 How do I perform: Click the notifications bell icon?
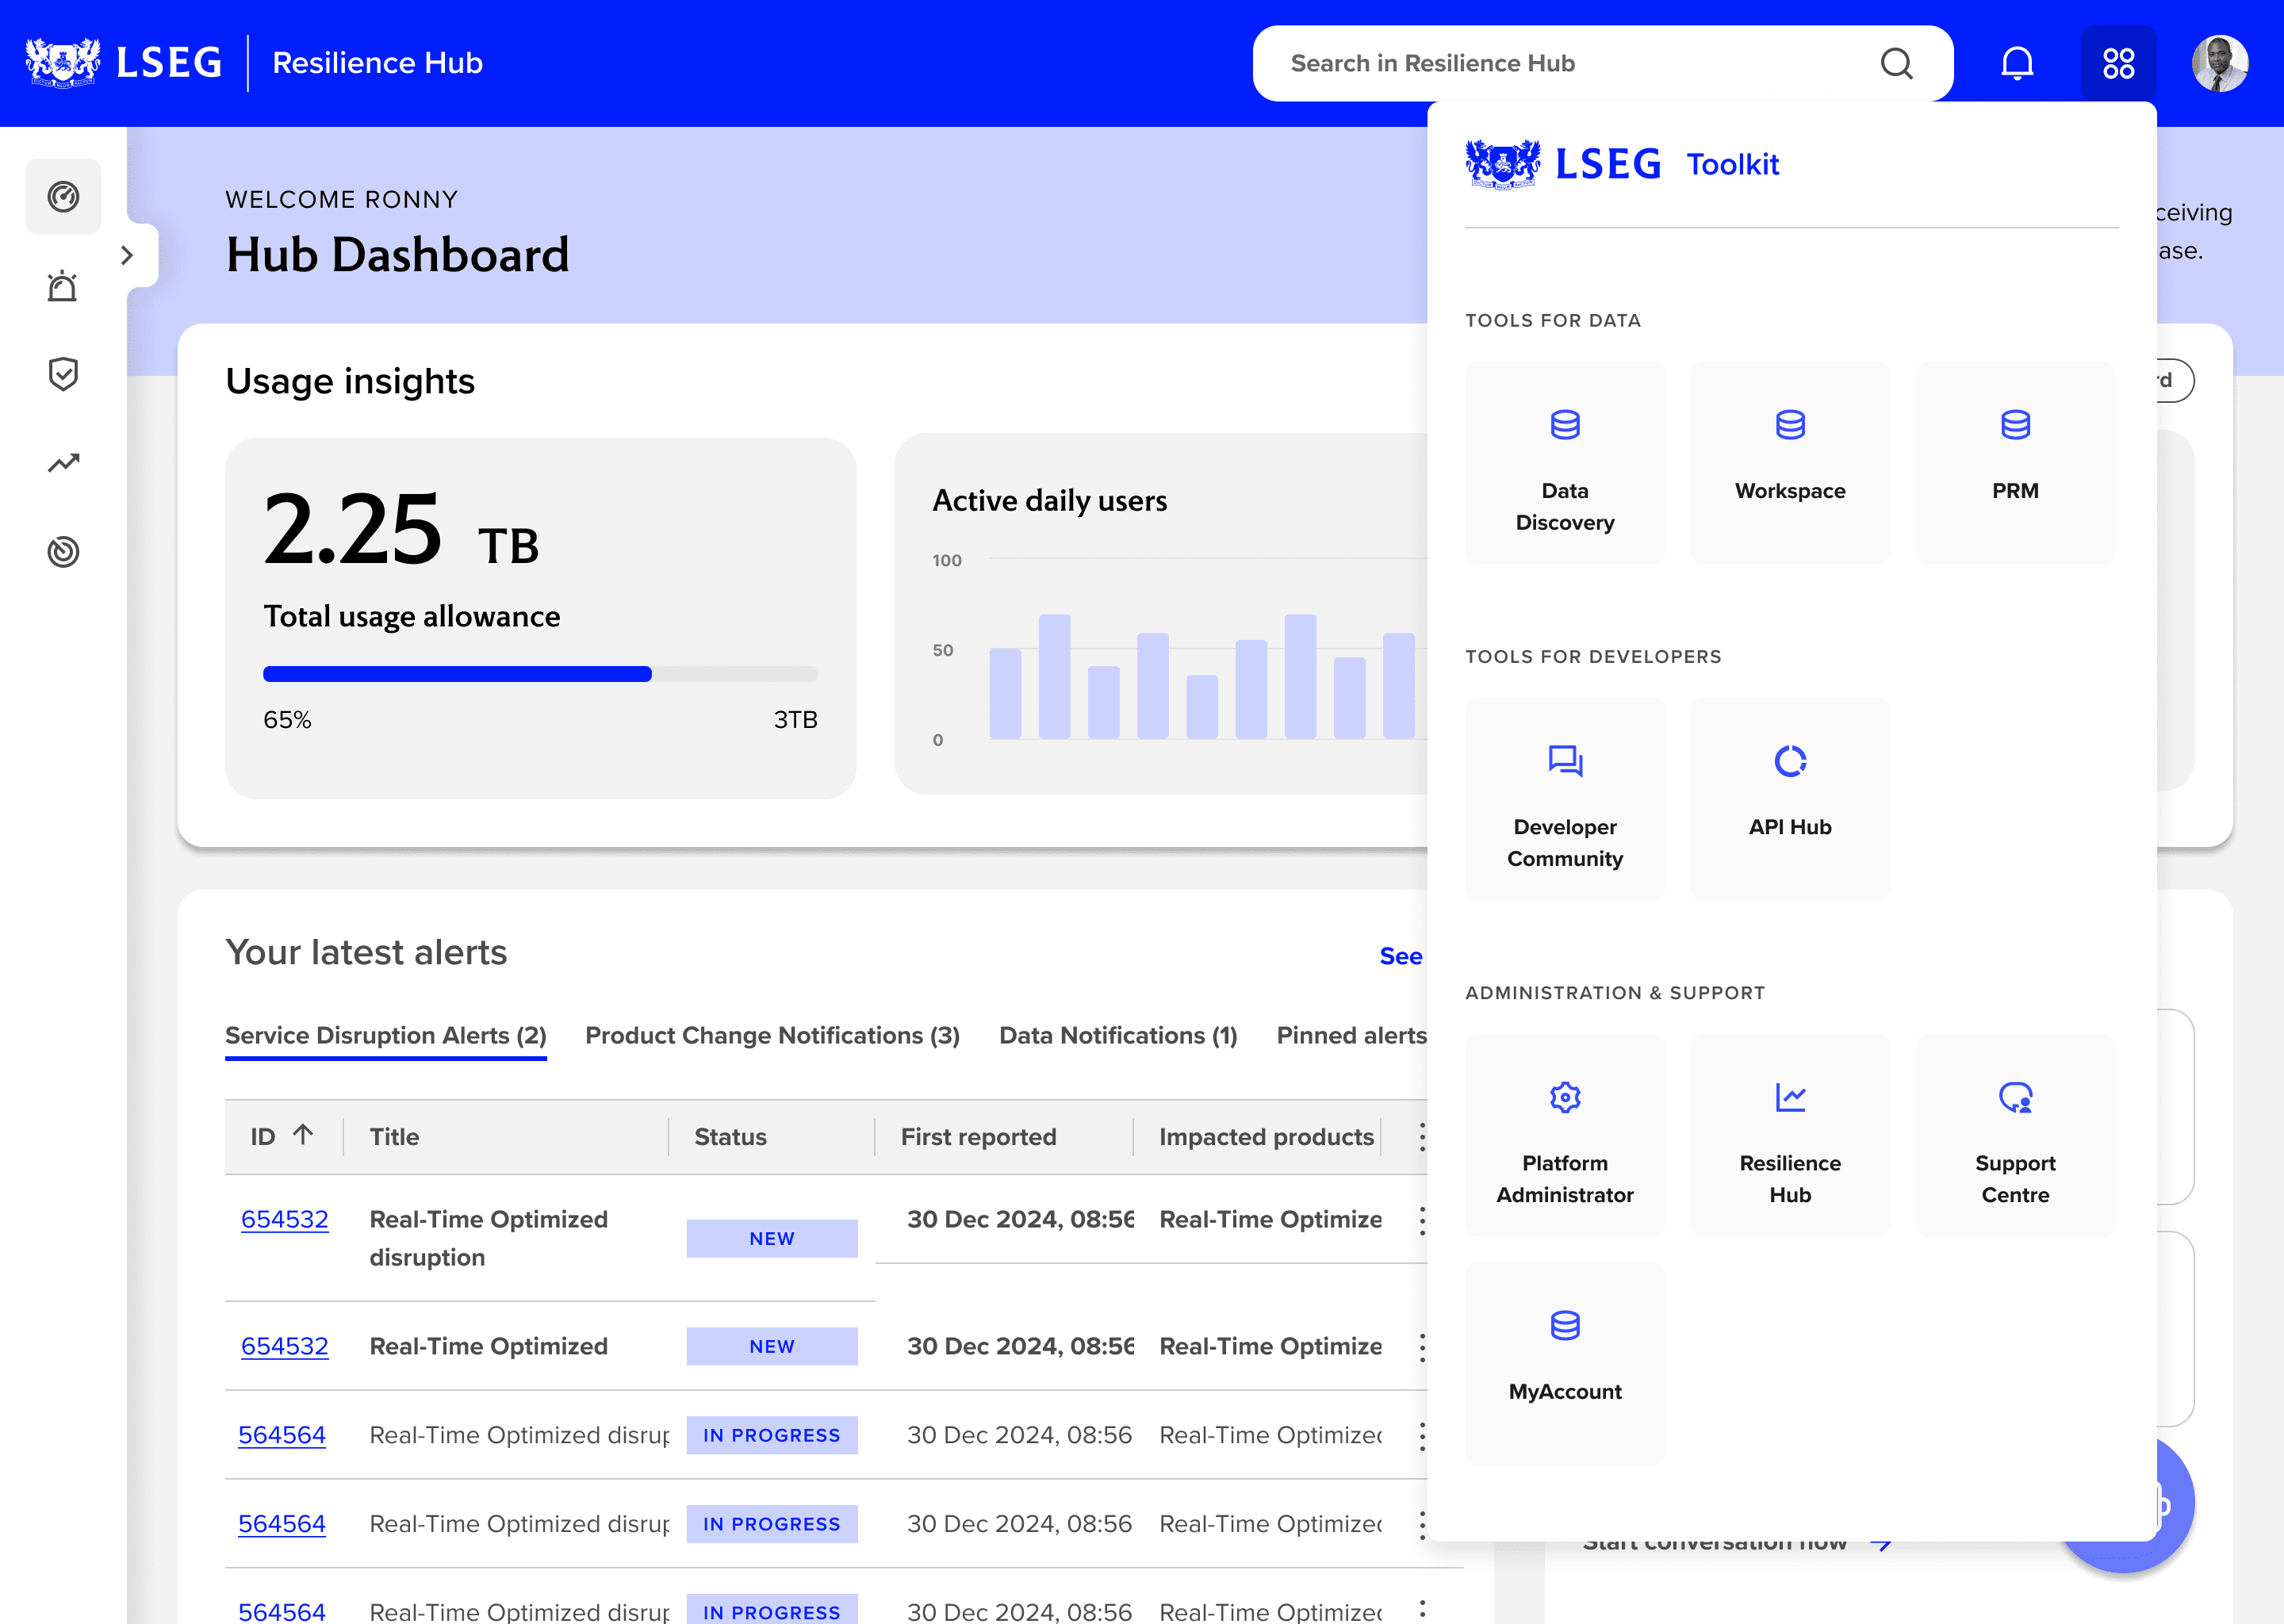(x=2016, y=63)
